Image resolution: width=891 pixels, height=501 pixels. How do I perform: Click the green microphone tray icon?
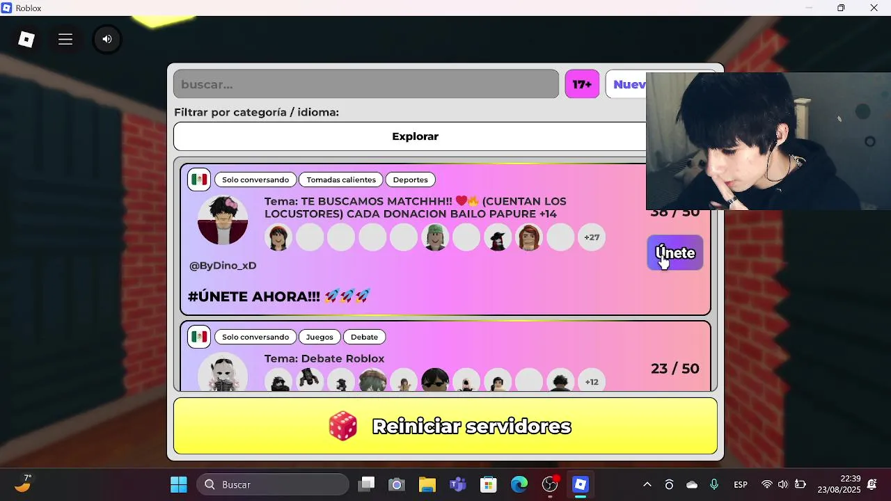click(714, 484)
